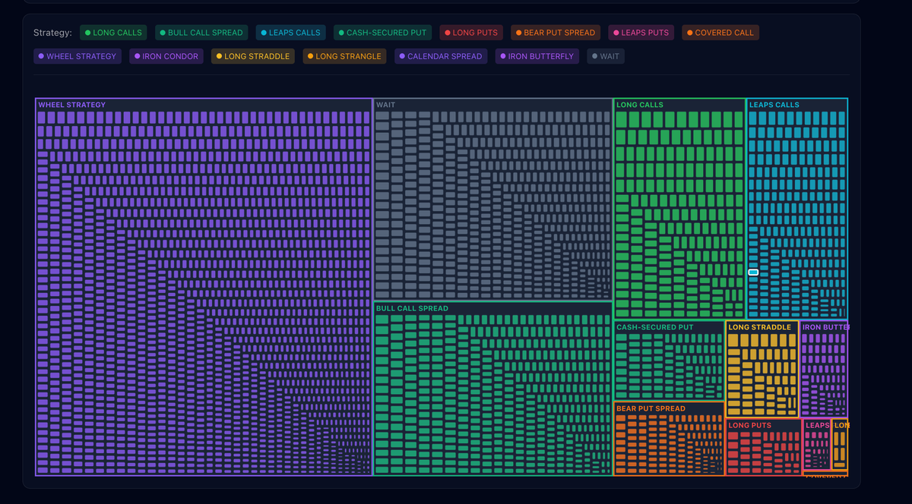This screenshot has width=912, height=504.
Task: Select the highlighted cyan tile in LEAPS CALLS
Action: (752, 271)
